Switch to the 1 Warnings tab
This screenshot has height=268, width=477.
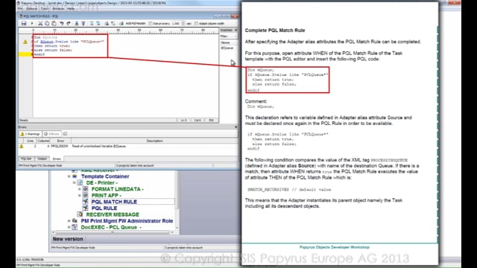30,134
